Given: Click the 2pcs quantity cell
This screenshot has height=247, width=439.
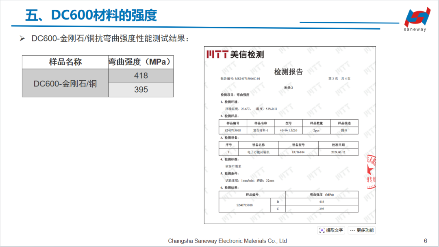Looking at the screenshot, I should click(316, 131).
